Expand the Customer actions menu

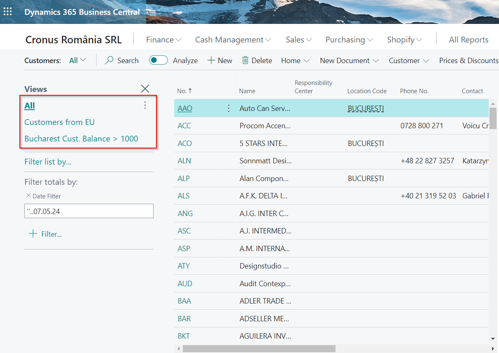coord(409,61)
